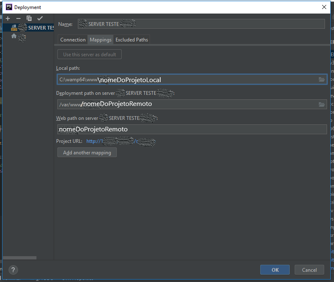Image resolution: width=334 pixels, height=282 pixels.
Task: Click the home icon below SERVER TESTE
Action: (14, 36)
